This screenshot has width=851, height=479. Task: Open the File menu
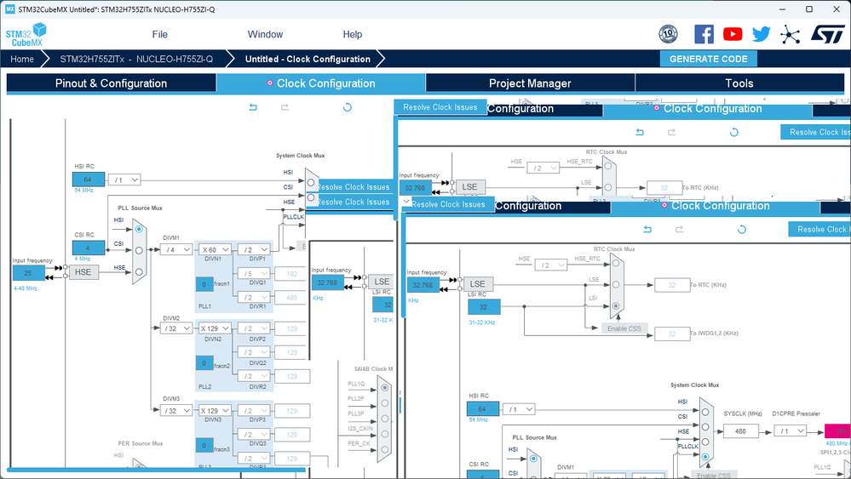[x=159, y=34]
